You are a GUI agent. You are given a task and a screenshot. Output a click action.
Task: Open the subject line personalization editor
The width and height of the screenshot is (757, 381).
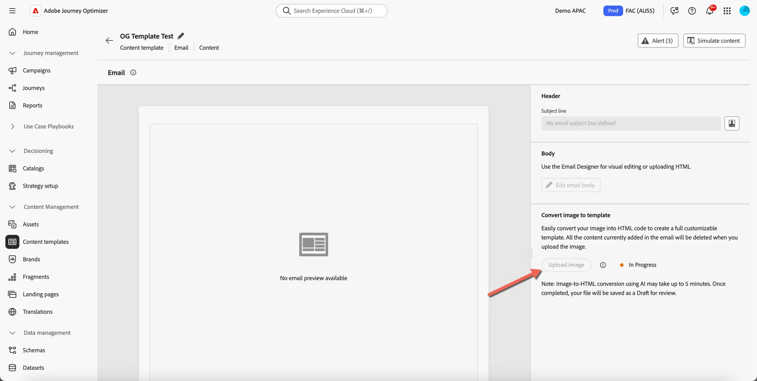tap(732, 123)
